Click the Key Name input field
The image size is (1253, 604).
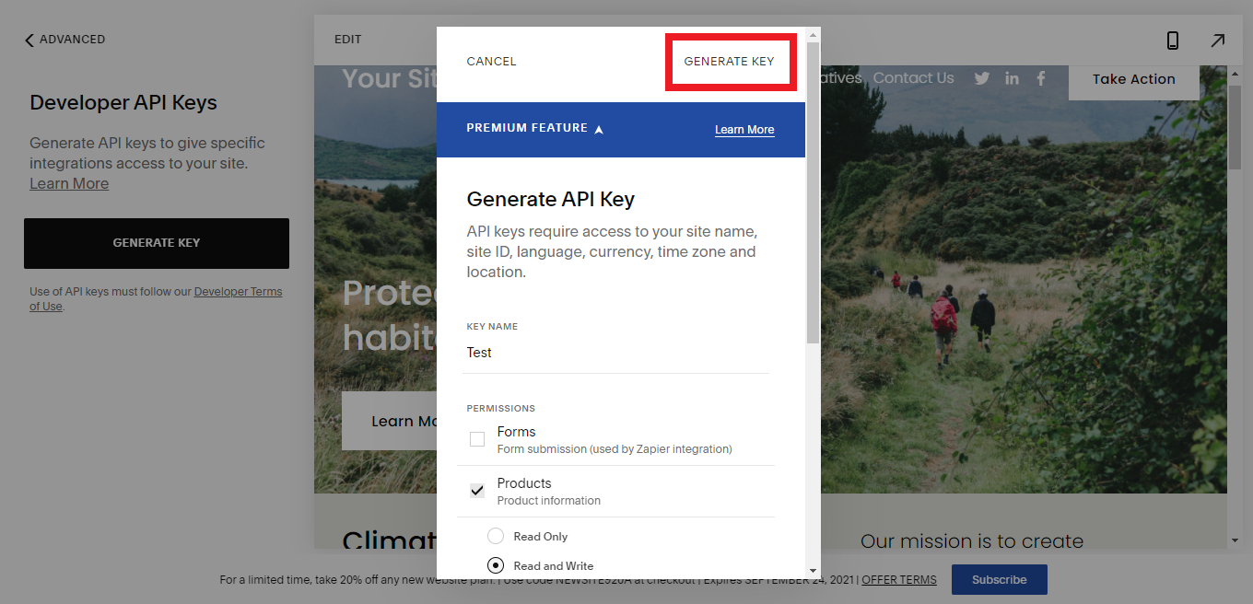coord(615,353)
